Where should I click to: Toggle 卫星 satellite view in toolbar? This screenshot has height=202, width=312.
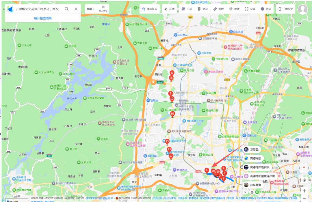click(187, 9)
